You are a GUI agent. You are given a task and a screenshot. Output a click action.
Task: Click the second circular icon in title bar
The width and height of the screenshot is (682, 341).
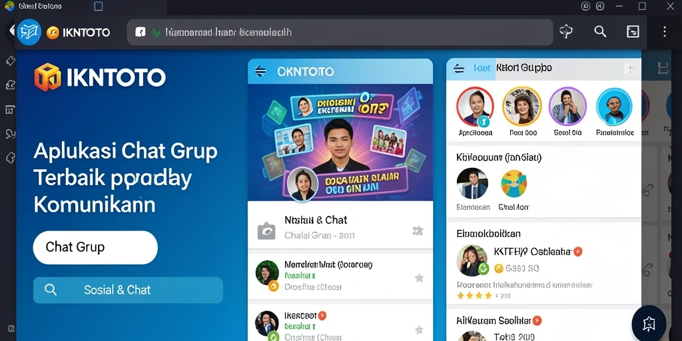[x=600, y=6]
